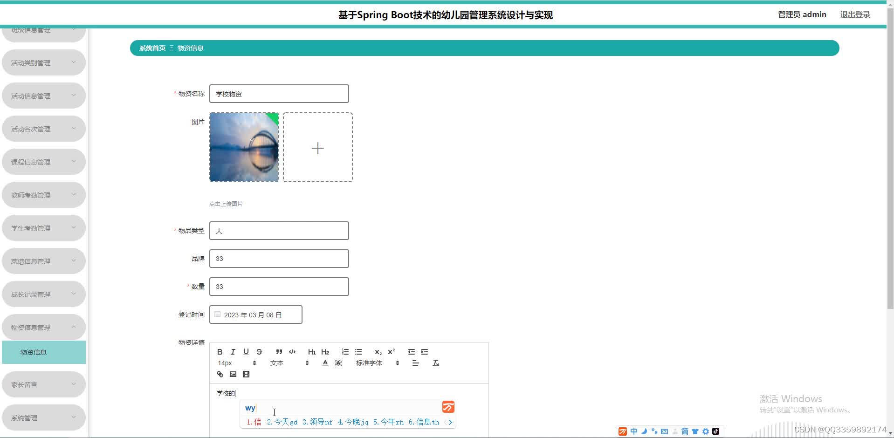Click the uploaded bridge image thumbnail
Viewport: 894px width, 438px height.
click(244, 147)
